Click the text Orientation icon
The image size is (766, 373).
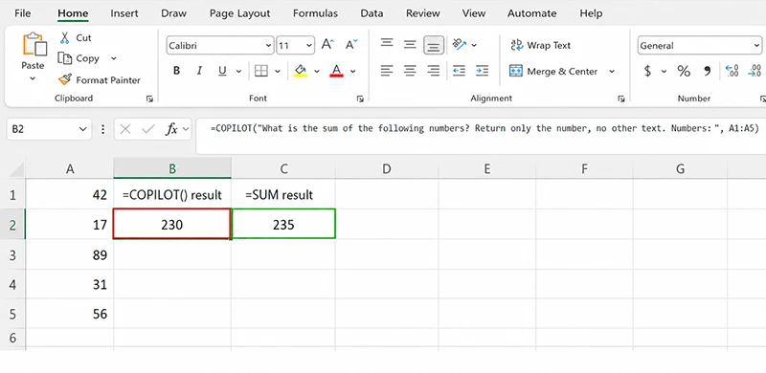pos(460,44)
